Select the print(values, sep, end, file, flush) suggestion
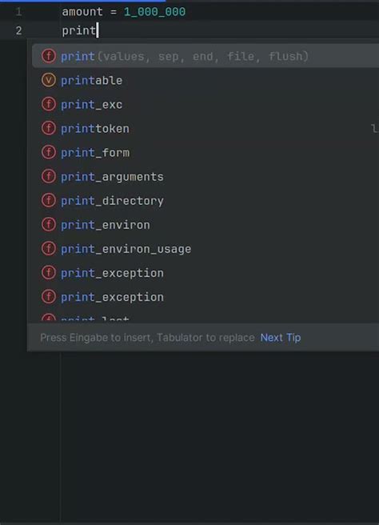 pos(205,56)
